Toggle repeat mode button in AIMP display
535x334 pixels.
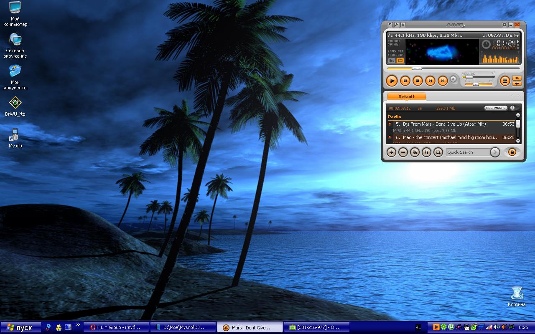click(x=400, y=61)
